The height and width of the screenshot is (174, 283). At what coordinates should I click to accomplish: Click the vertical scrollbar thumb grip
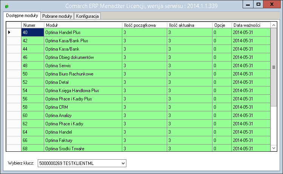pyautogui.click(x=274, y=67)
